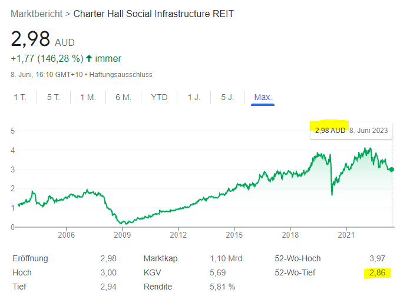The width and height of the screenshot is (400, 296).
Task: Click the Marktkap. value 1,10 Mrd.
Action: (x=226, y=258)
